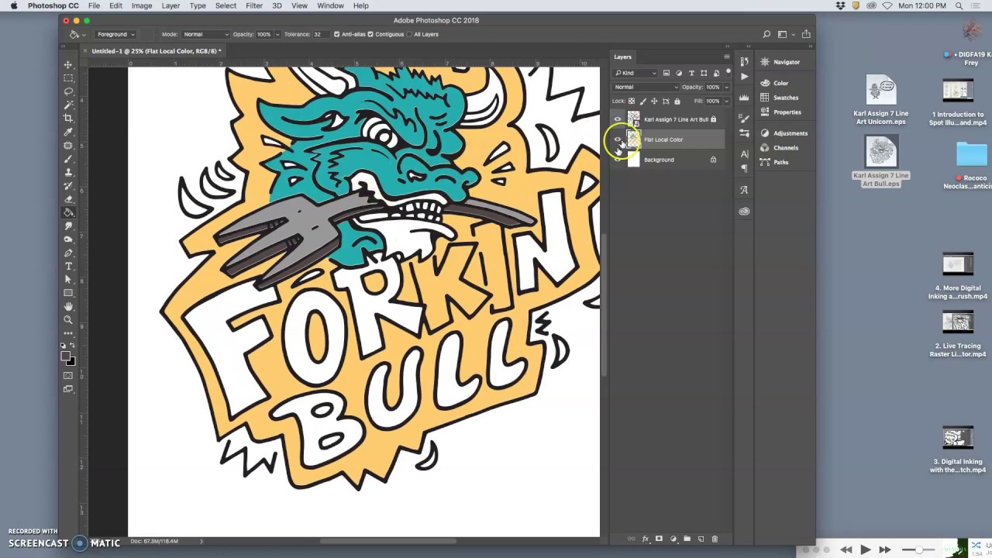Select the Clone Stamp tool

point(68,172)
